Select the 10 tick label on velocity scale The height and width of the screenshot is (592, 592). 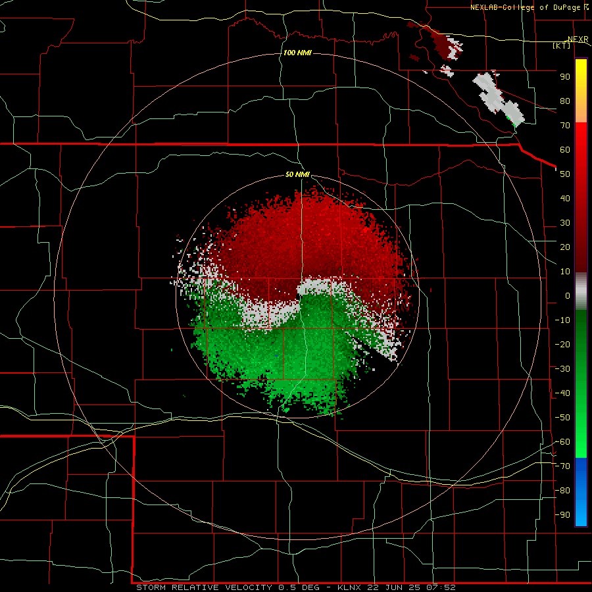point(565,272)
